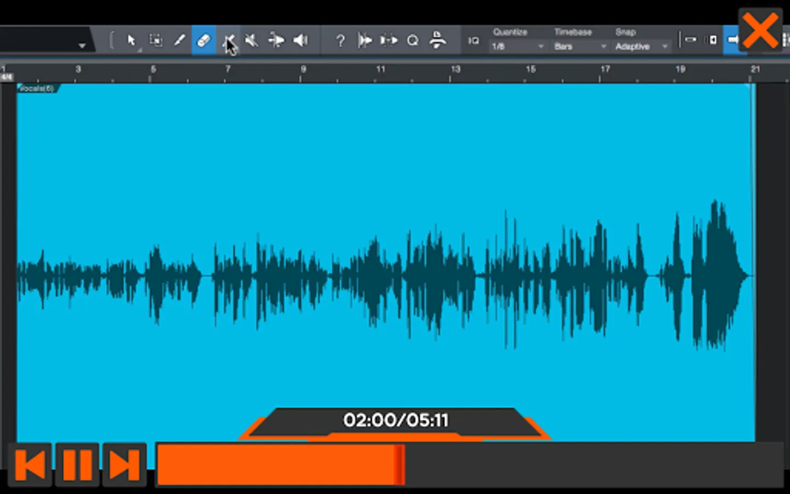Click bar 9 on the ruler
Screen dimensions: 790x494
click(x=303, y=69)
